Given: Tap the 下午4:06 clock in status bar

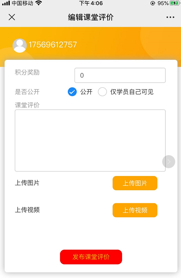Looking at the screenshot, I should 91,3.
